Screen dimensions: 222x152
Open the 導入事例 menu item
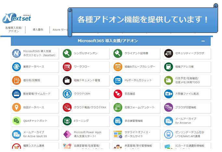(38, 30)
